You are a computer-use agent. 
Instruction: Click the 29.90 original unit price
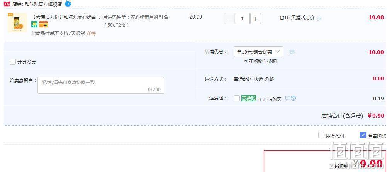[196, 17]
